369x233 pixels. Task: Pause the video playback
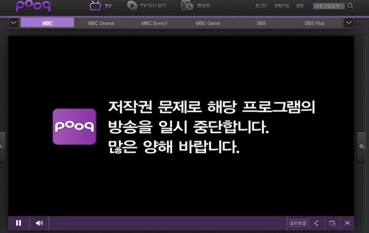(18, 223)
